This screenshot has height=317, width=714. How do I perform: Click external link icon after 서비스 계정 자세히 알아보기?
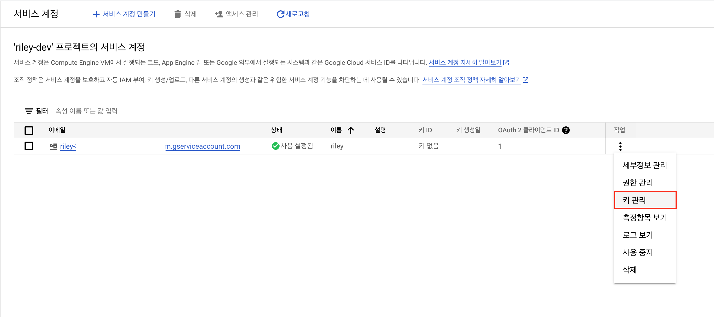[506, 63]
